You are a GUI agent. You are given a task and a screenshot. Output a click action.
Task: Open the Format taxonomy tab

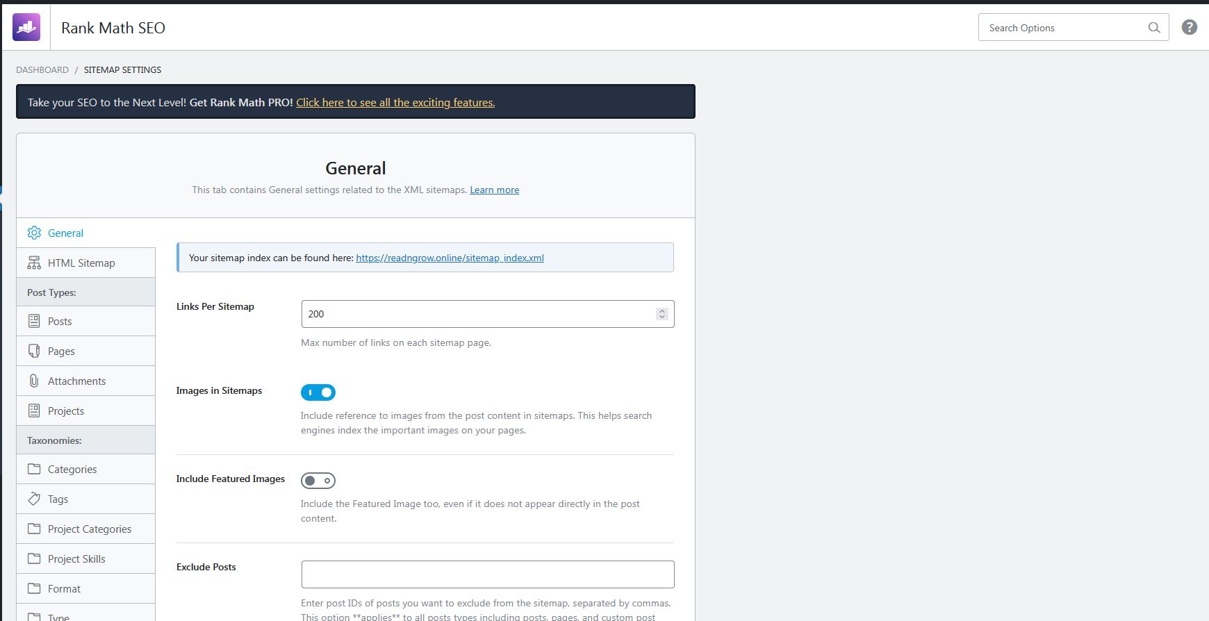(86, 588)
